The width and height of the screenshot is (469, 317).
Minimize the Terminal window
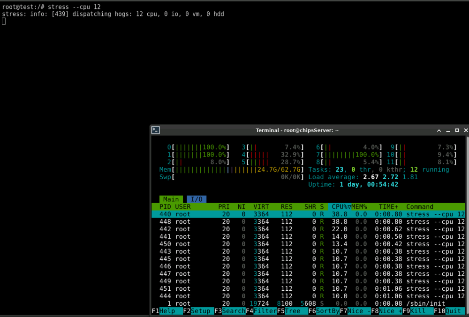pos(448,131)
